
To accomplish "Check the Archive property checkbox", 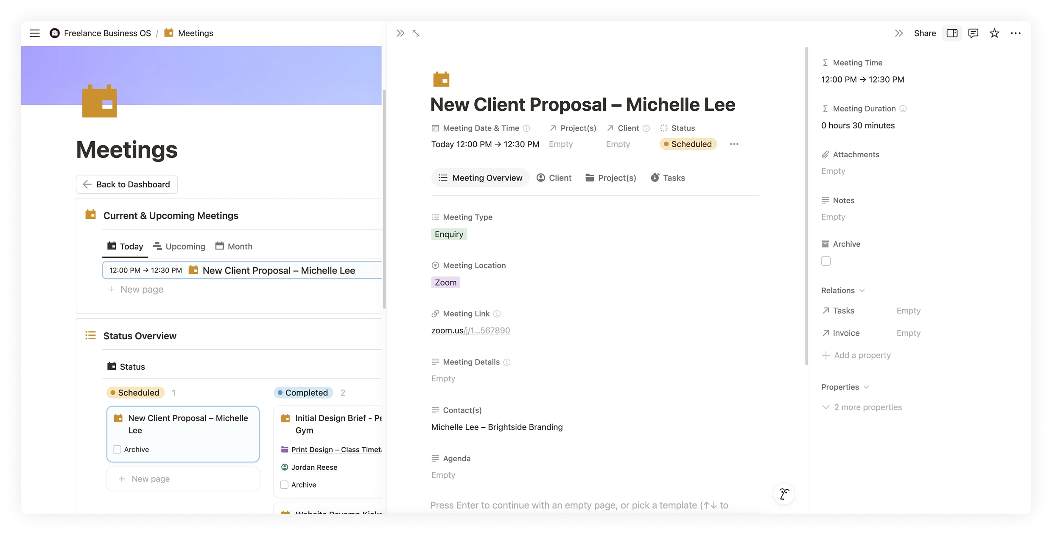I will click(x=826, y=261).
